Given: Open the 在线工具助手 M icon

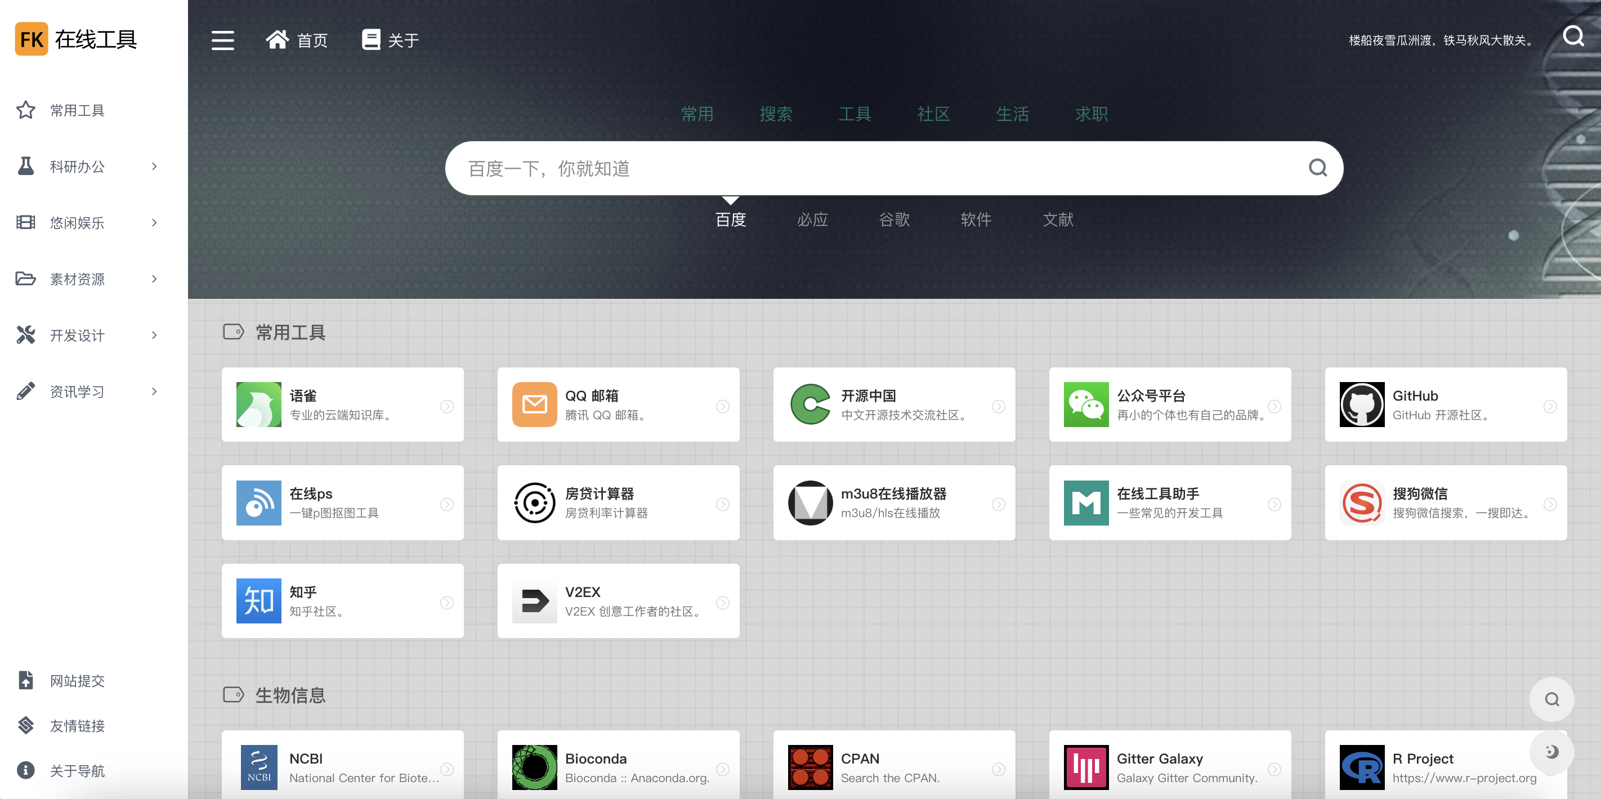Looking at the screenshot, I should click(x=1086, y=502).
